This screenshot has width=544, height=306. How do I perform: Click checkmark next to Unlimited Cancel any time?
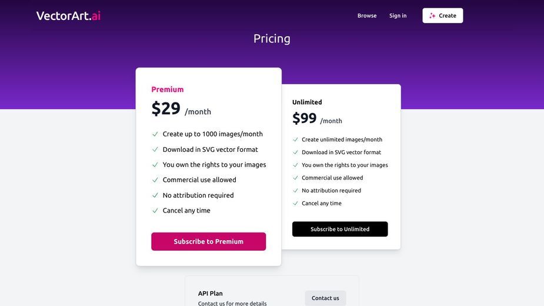[x=295, y=203]
